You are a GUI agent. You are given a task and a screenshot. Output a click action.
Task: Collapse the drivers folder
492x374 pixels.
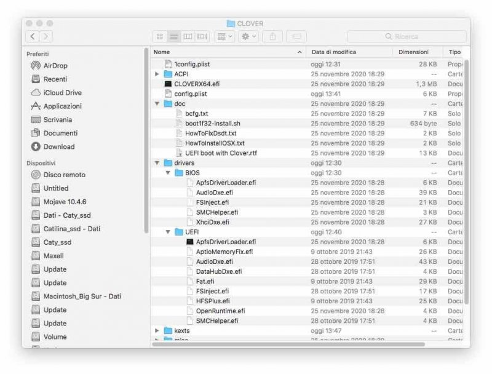click(x=157, y=163)
